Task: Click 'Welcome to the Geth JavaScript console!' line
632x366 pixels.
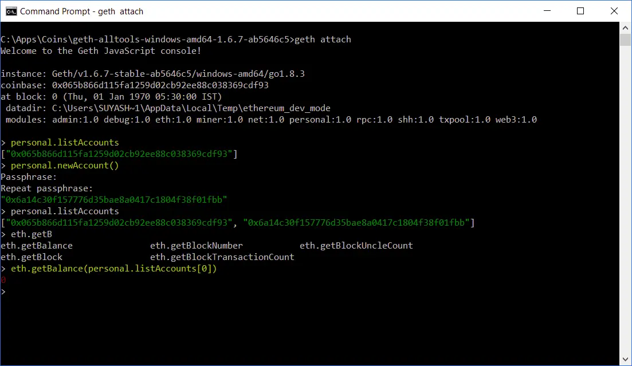Action: [101, 51]
